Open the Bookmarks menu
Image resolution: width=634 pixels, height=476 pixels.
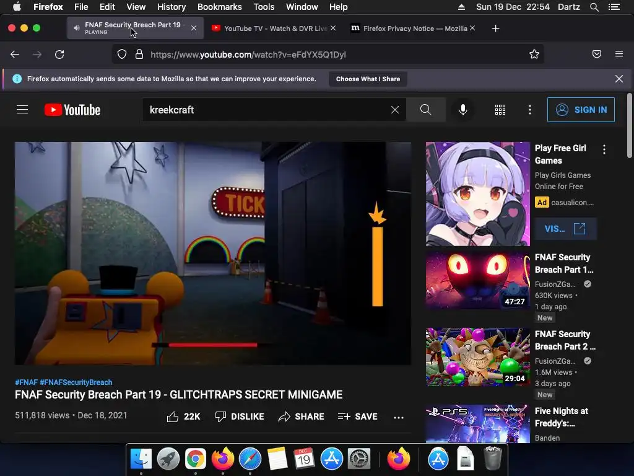pos(220,7)
